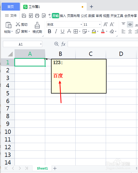Open the 开发工具 ribbon tab

(117, 16)
